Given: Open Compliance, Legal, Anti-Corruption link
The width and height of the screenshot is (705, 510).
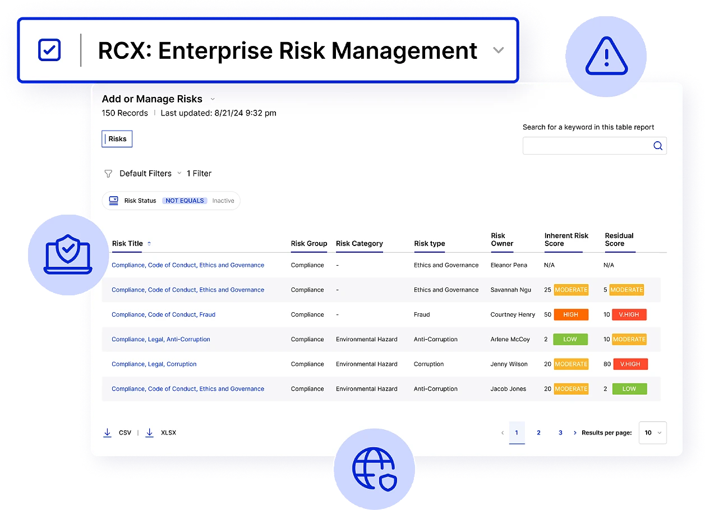Looking at the screenshot, I should (x=161, y=339).
